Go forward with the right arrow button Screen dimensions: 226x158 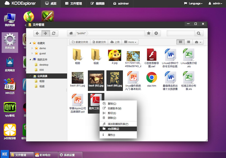pos(46,34)
